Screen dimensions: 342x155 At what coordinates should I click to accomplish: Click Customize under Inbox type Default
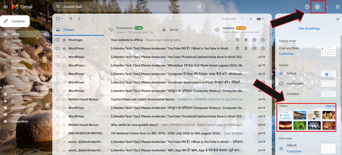pos(294,151)
